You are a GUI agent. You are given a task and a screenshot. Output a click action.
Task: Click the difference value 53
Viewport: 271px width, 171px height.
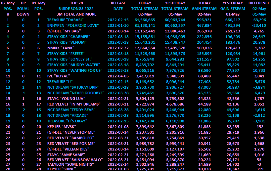[259, 160]
